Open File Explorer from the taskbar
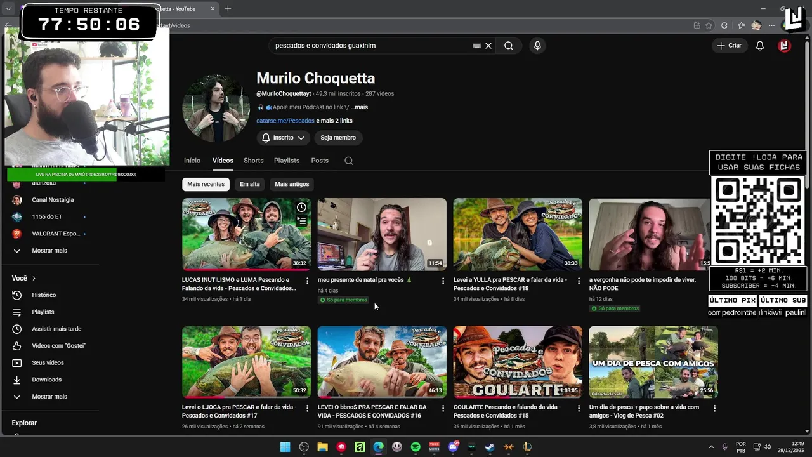 tap(322, 447)
